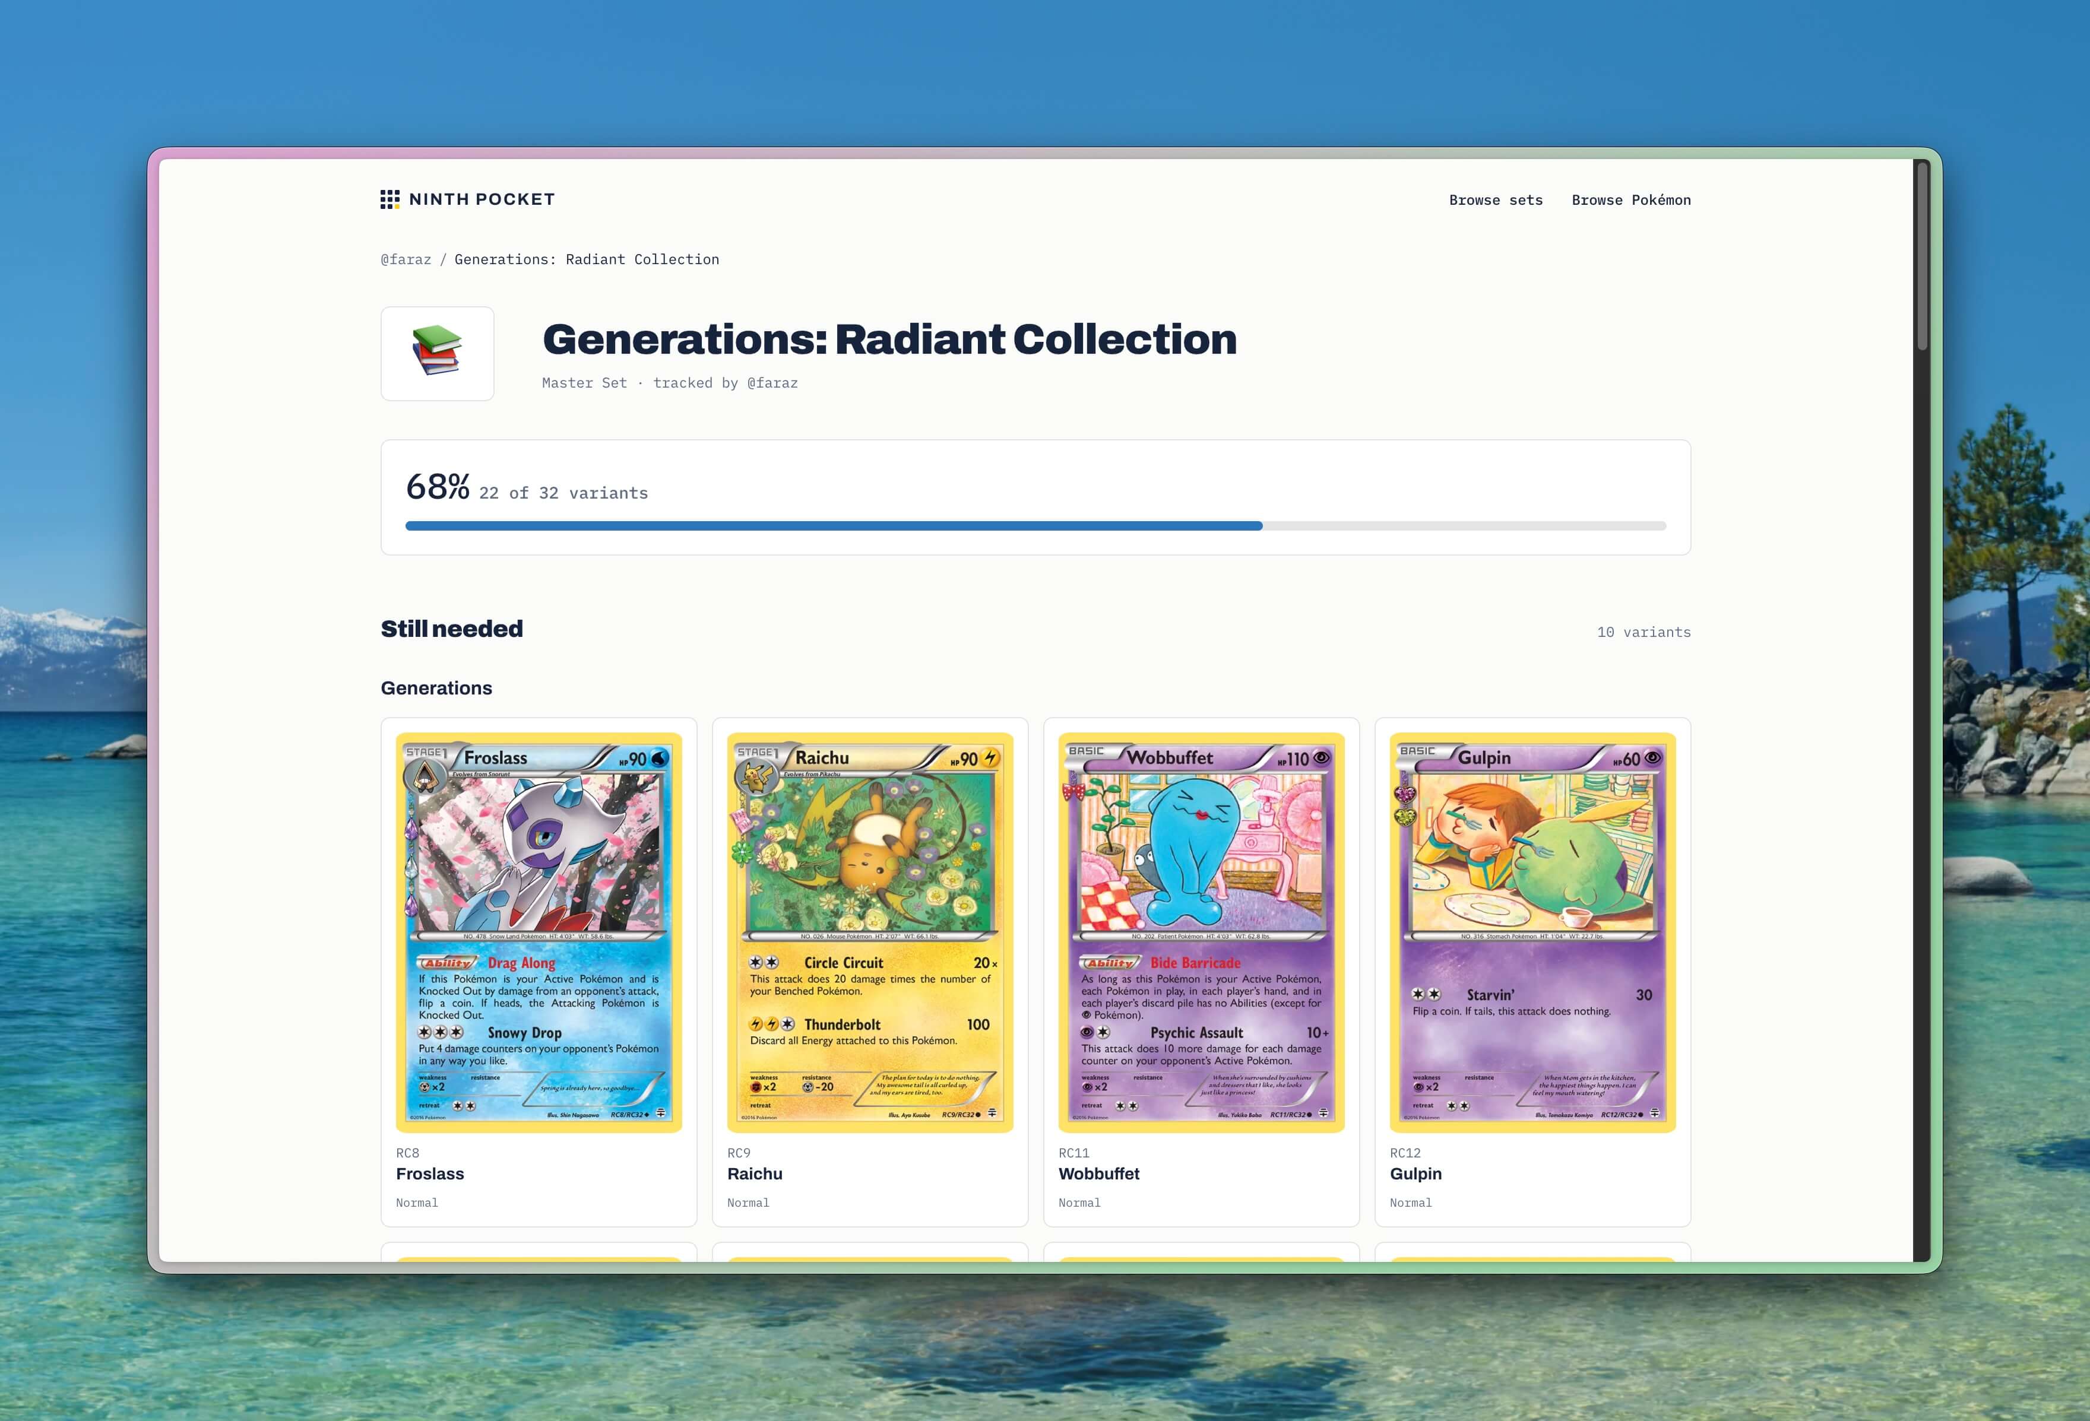Open the Browse sets page
2090x1421 pixels.
(1496, 199)
